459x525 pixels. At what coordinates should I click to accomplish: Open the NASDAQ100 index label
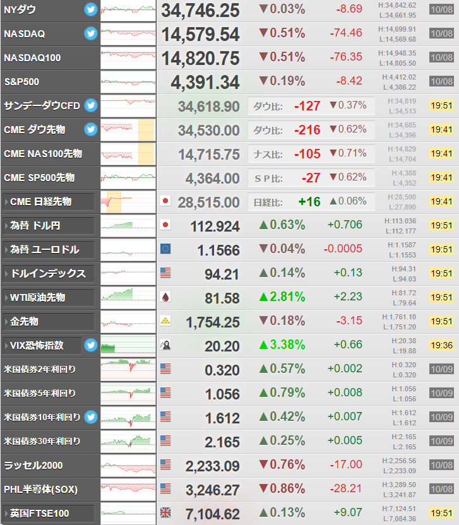click(32, 58)
